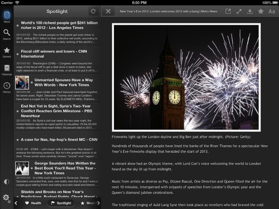Viewport: 279px width, 209px height.
Task: Open Fiscal cliff winners and losers article
Action: tap(57, 60)
